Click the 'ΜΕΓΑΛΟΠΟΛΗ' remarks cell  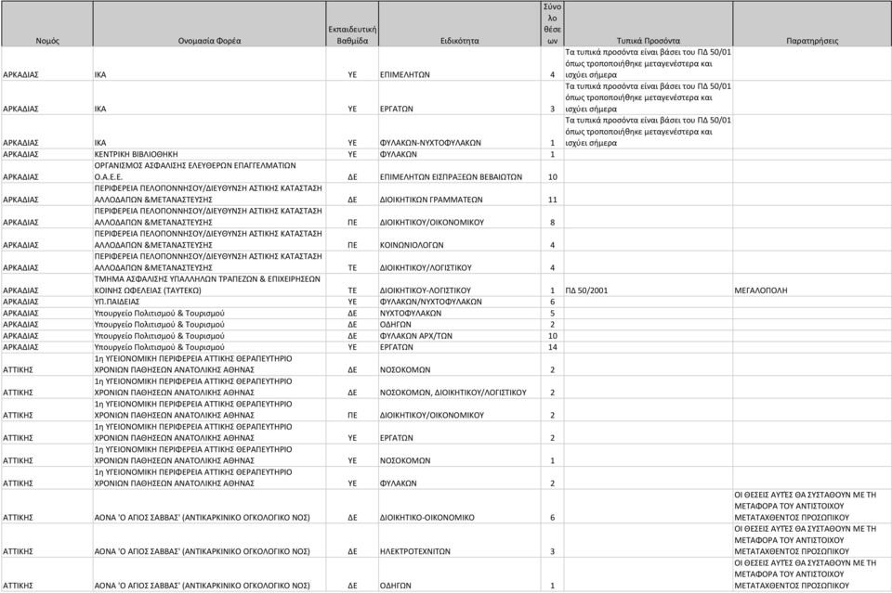click(x=812, y=285)
